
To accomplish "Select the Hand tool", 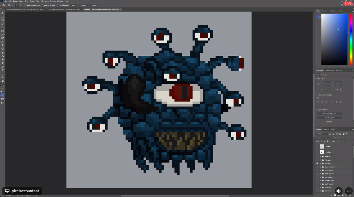I will pyautogui.click(x=3, y=81).
